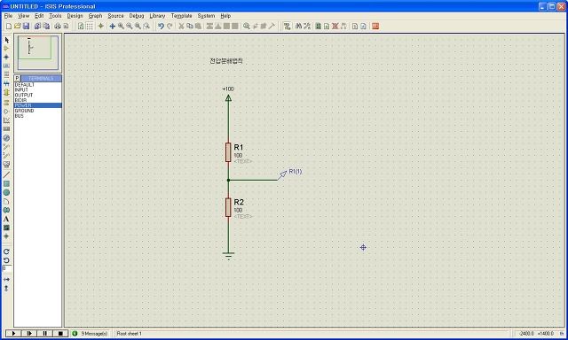Create a new design file
This screenshot has height=340, width=568.
click(9, 26)
